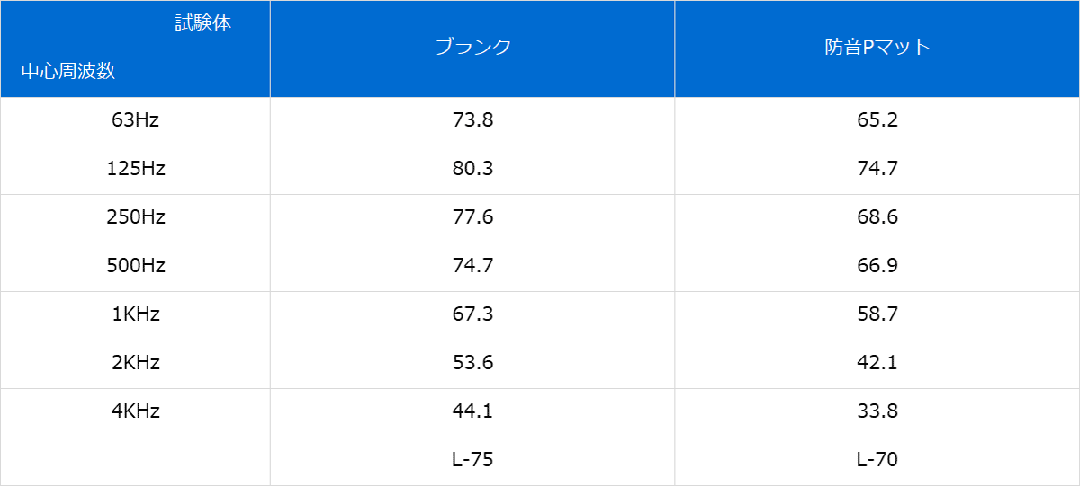This screenshot has width=1080, height=486.
Task: Select the value 68.6 cell
Action: coord(877,217)
